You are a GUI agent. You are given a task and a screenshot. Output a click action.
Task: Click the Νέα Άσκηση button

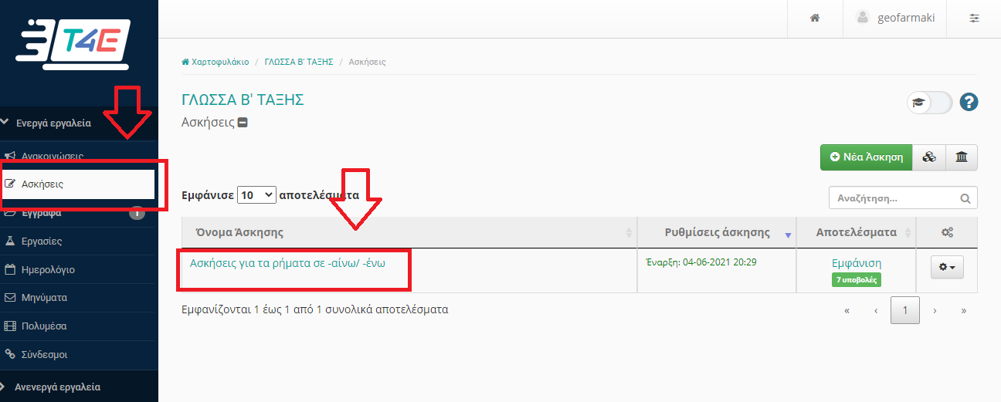[866, 157]
